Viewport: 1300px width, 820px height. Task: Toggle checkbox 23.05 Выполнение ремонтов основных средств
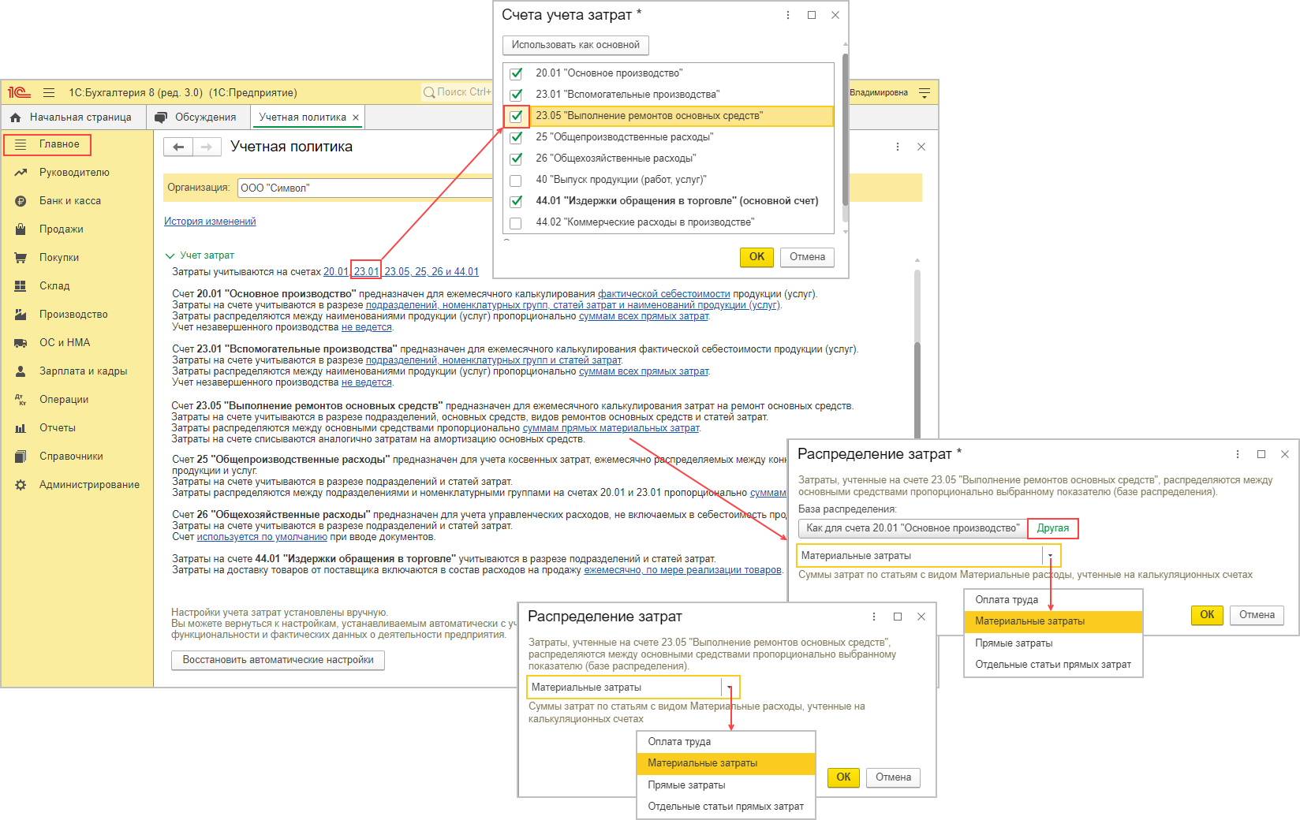pos(516,116)
